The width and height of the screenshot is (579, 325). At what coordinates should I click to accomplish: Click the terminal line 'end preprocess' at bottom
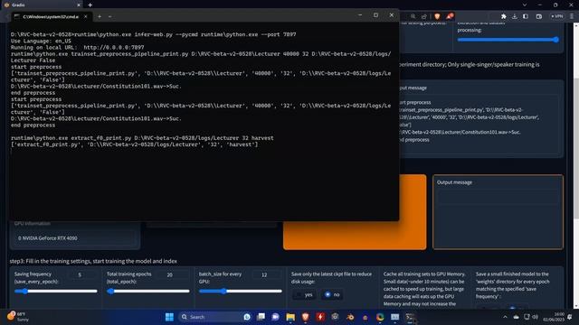click(x=33, y=125)
